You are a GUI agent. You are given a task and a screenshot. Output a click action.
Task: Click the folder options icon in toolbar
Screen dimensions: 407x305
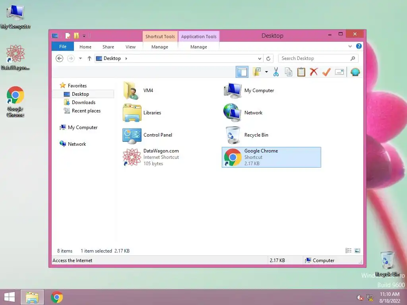pos(257,72)
